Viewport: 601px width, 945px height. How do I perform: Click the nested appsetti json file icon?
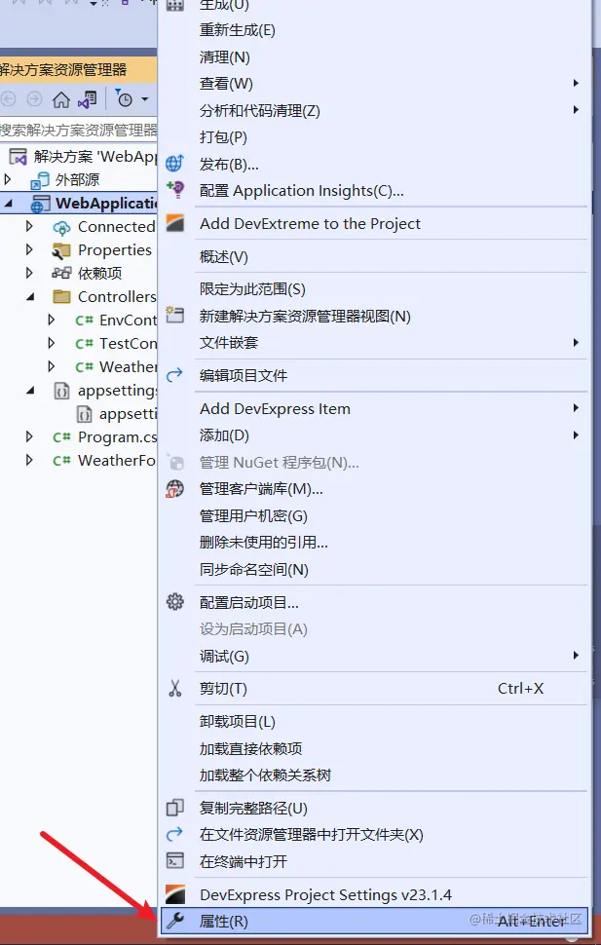pos(84,414)
